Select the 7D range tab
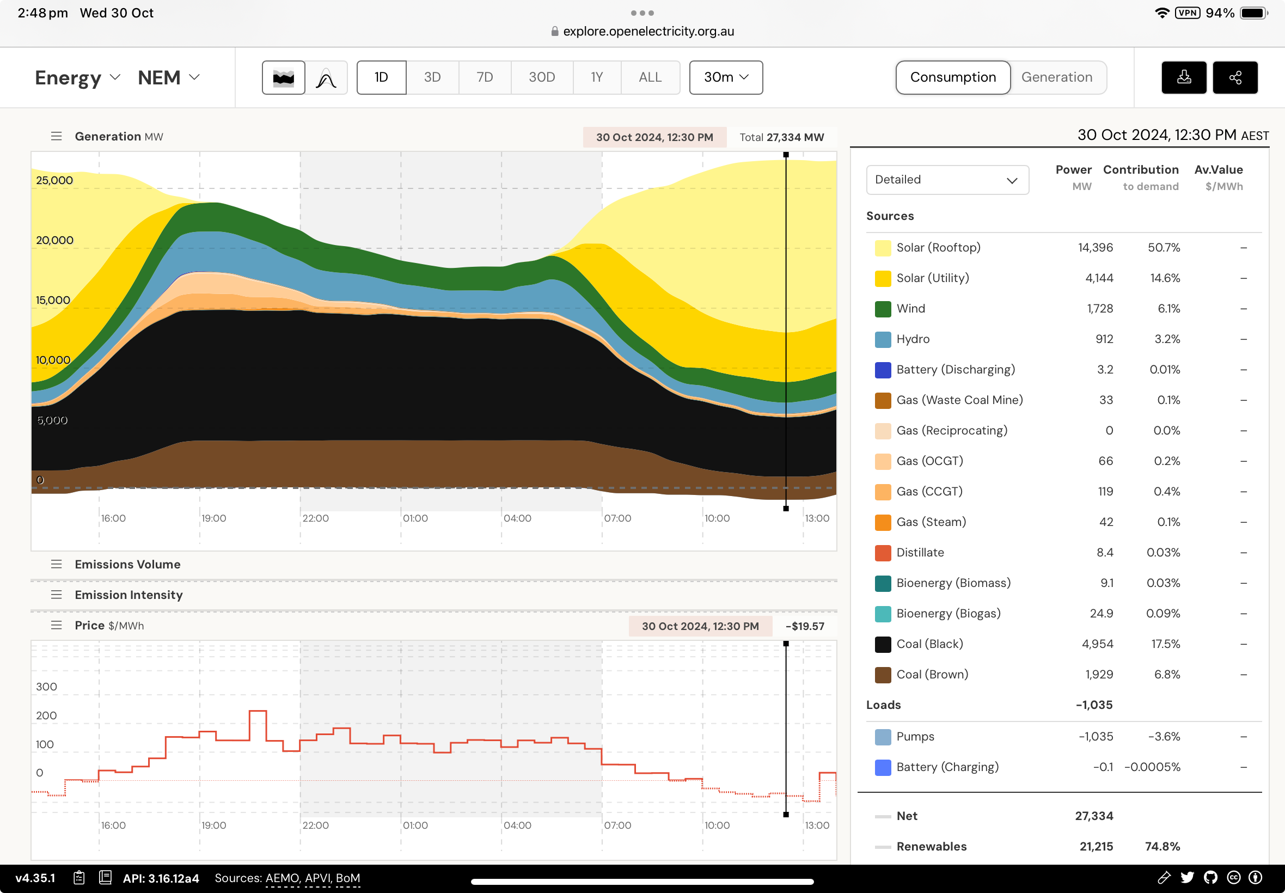Screen dimensions: 1285x893 [x=485, y=77]
